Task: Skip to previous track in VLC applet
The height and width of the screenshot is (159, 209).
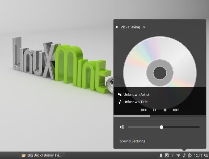Action: point(144,110)
